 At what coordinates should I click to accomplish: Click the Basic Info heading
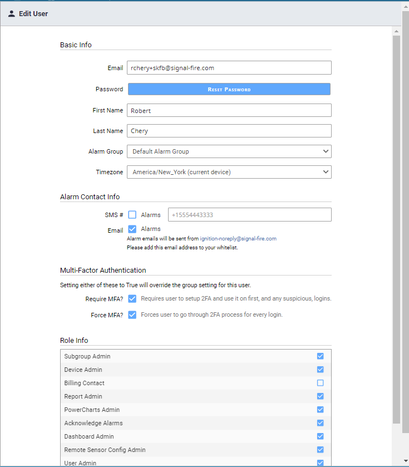click(76, 45)
